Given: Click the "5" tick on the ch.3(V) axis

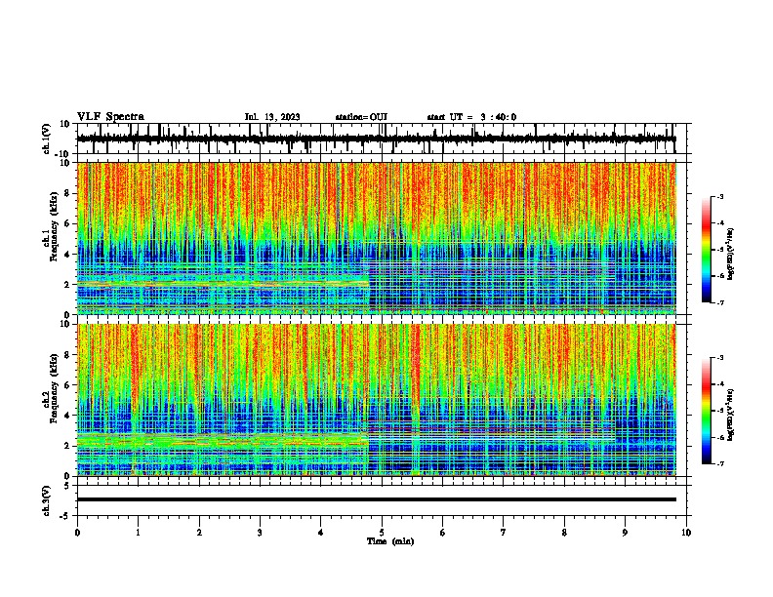Looking at the screenshot, I should (x=67, y=485).
